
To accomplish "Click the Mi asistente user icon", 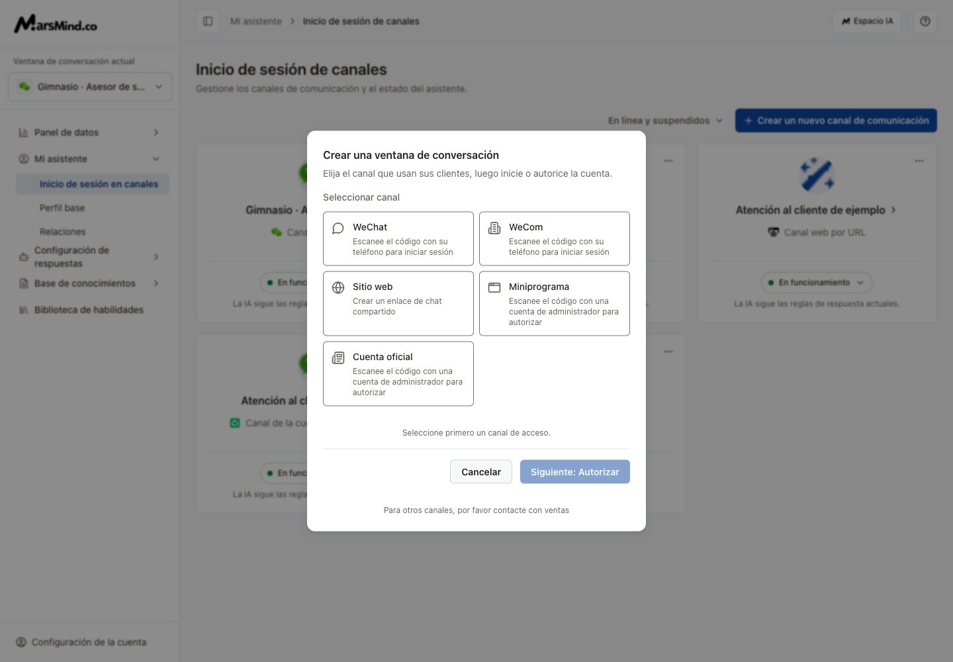I will [23, 159].
